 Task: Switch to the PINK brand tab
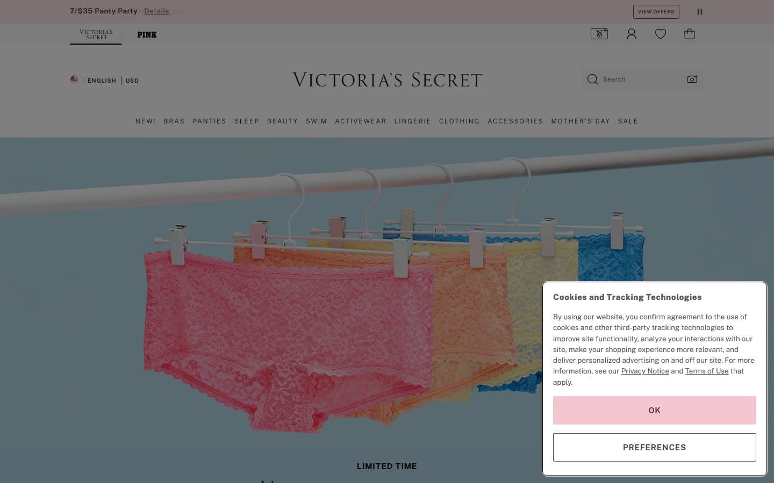[x=147, y=34]
